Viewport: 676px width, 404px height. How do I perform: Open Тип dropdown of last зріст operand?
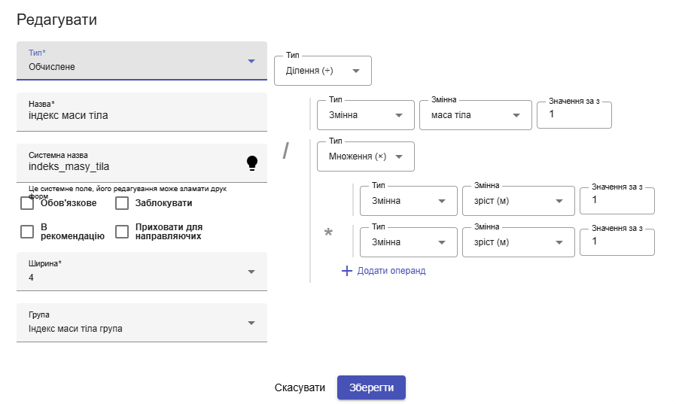point(409,242)
